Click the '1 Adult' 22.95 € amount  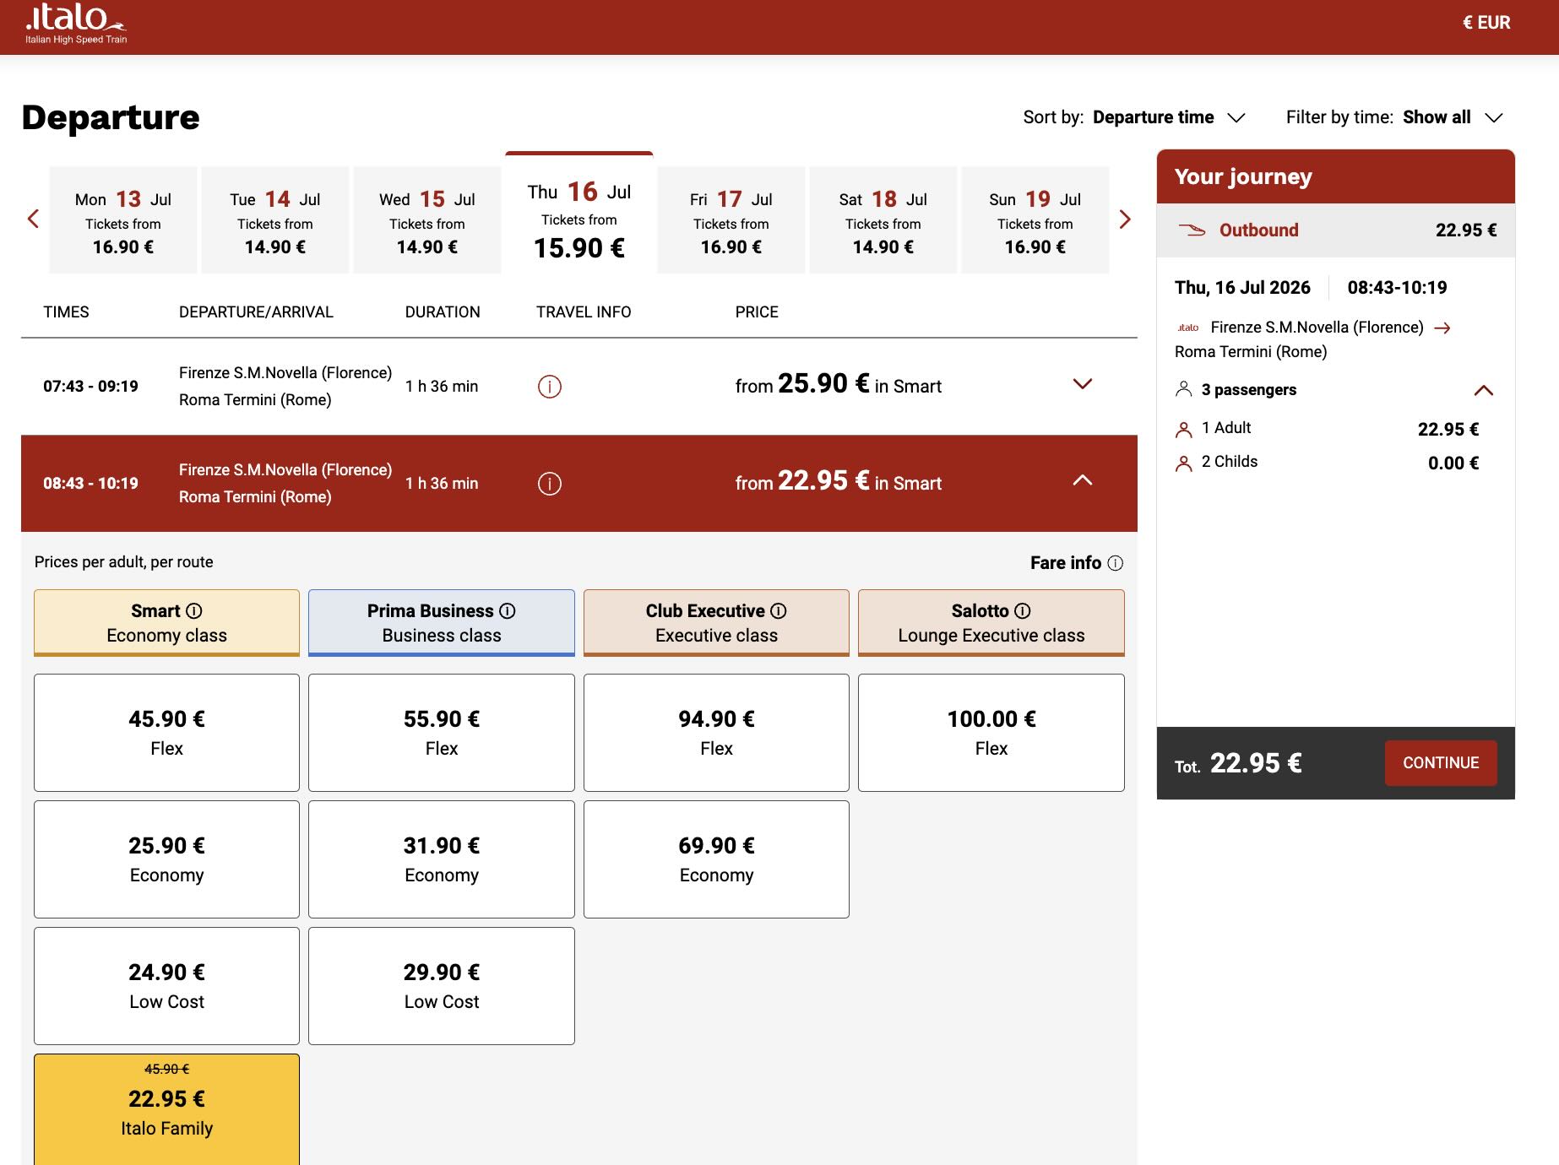pos(1448,430)
